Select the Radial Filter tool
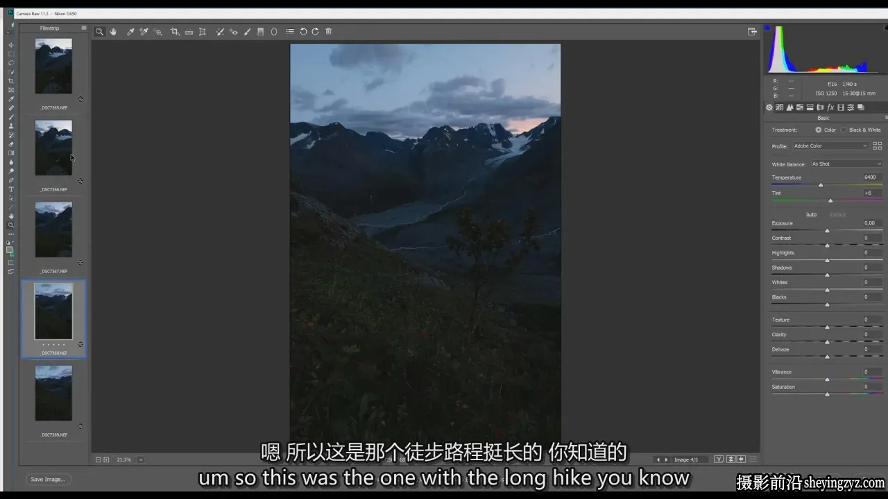Screen dimensions: 888x499 [274, 31]
